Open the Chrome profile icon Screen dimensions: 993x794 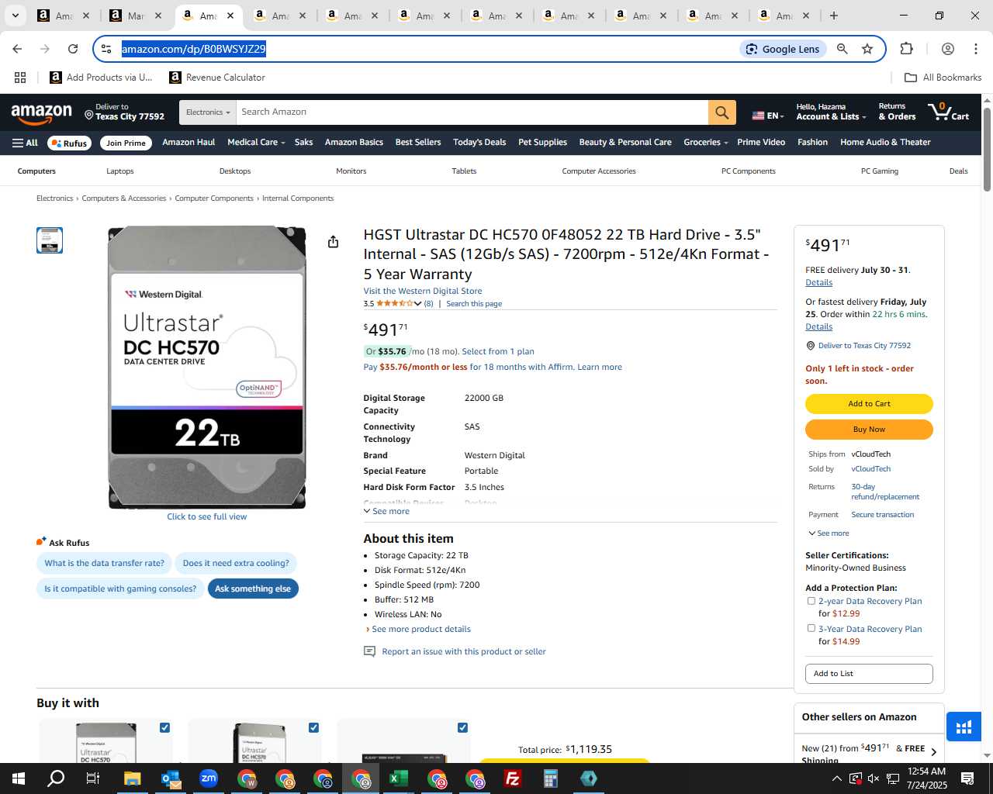pos(947,49)
